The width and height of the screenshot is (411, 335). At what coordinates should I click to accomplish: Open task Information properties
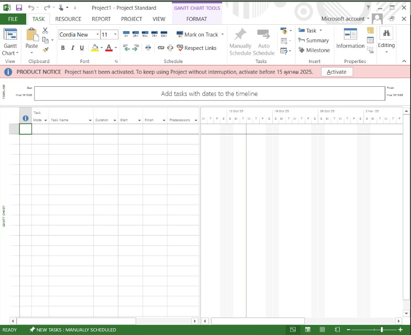pyautogui.click(x=350, y=39)
